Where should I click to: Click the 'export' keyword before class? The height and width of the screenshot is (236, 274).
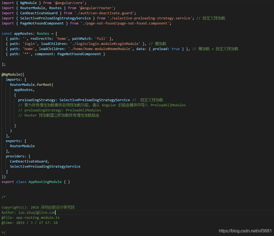pos(8,182)
